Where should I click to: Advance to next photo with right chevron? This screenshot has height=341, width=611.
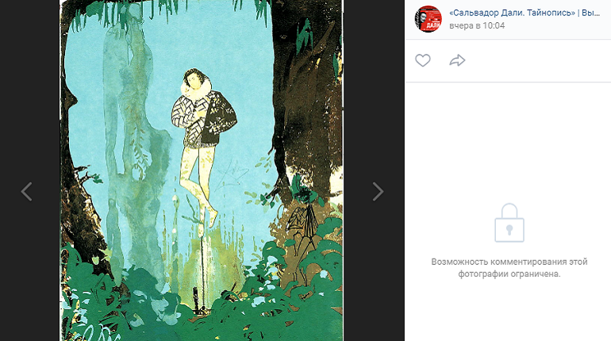pyautogui.click(x=378, y=192)
